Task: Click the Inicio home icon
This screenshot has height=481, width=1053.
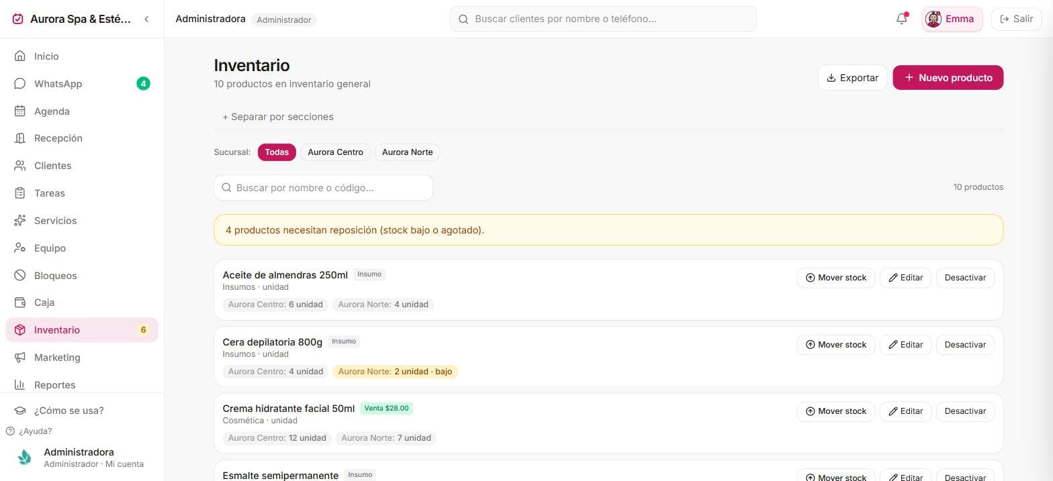Action: [20, 56]
